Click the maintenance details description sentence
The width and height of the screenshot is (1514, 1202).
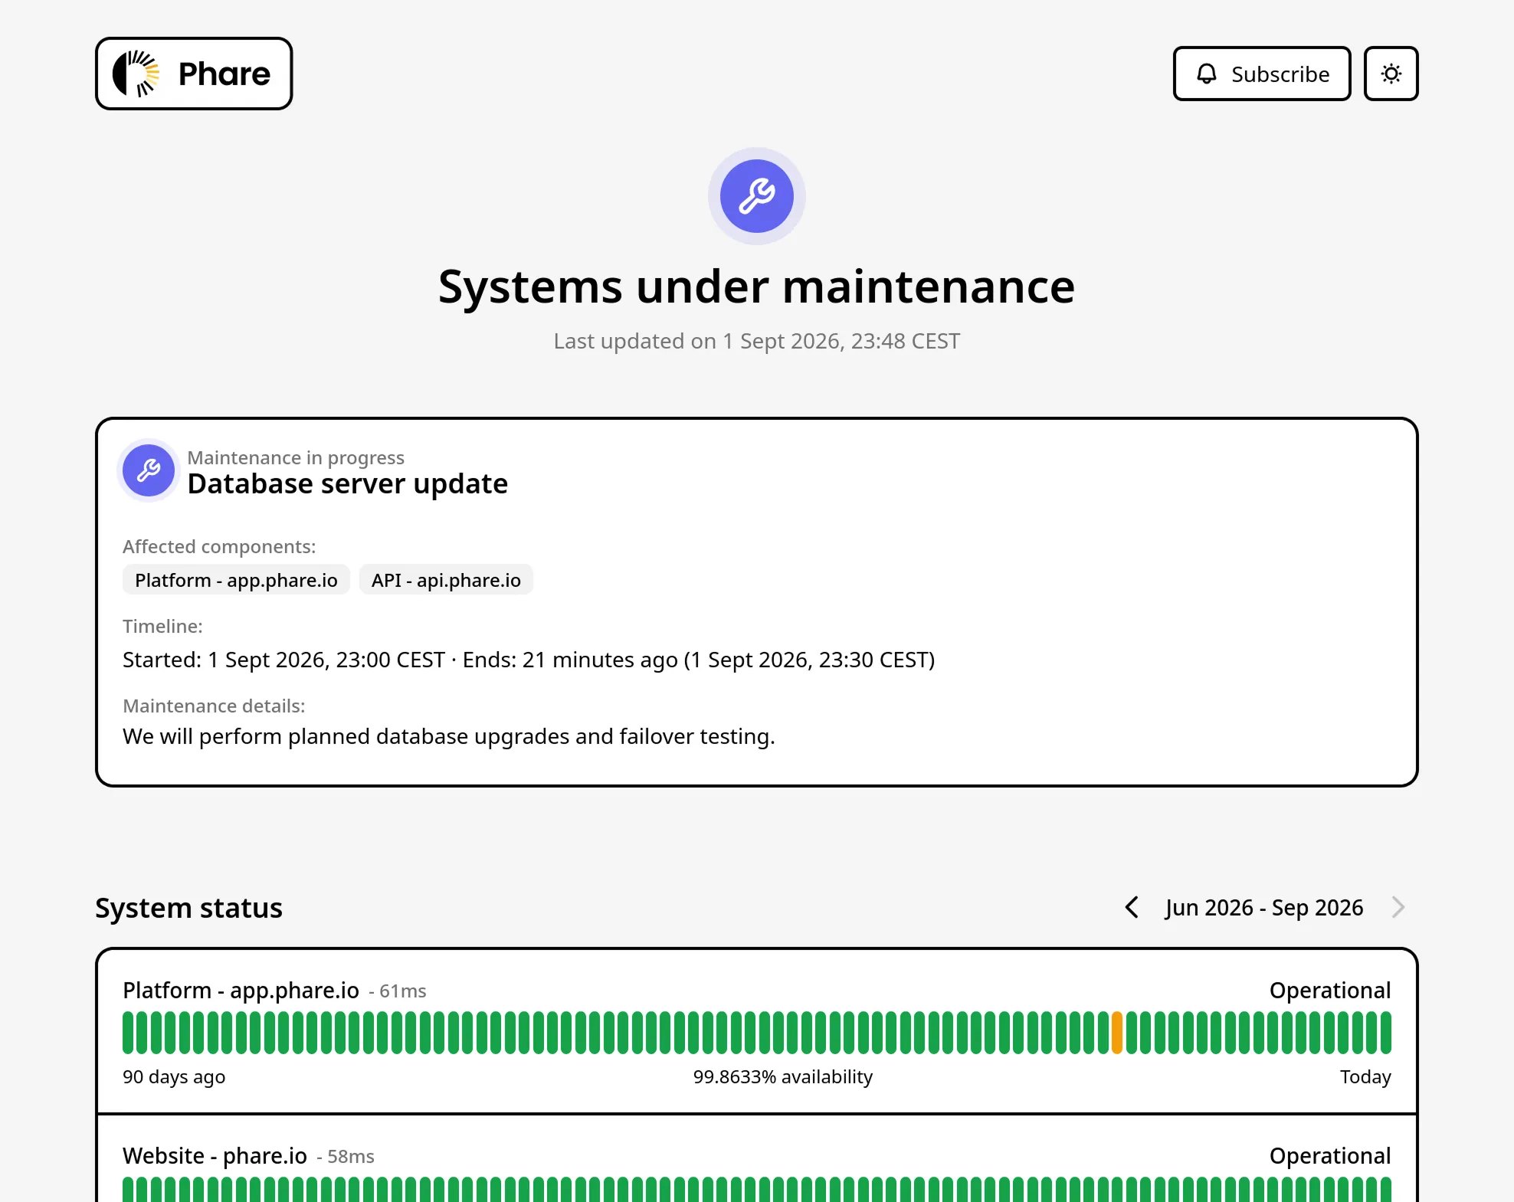pos(449,736)
